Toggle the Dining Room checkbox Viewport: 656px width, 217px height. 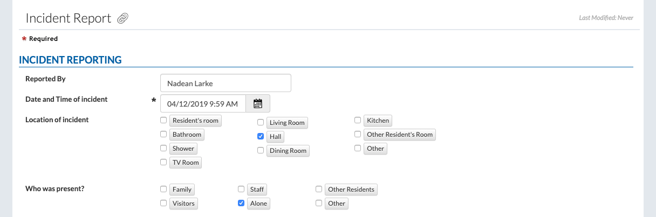[x=261, y=150]
